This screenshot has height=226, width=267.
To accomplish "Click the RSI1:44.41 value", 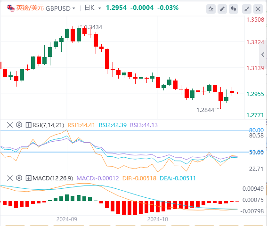I will 81,125.
